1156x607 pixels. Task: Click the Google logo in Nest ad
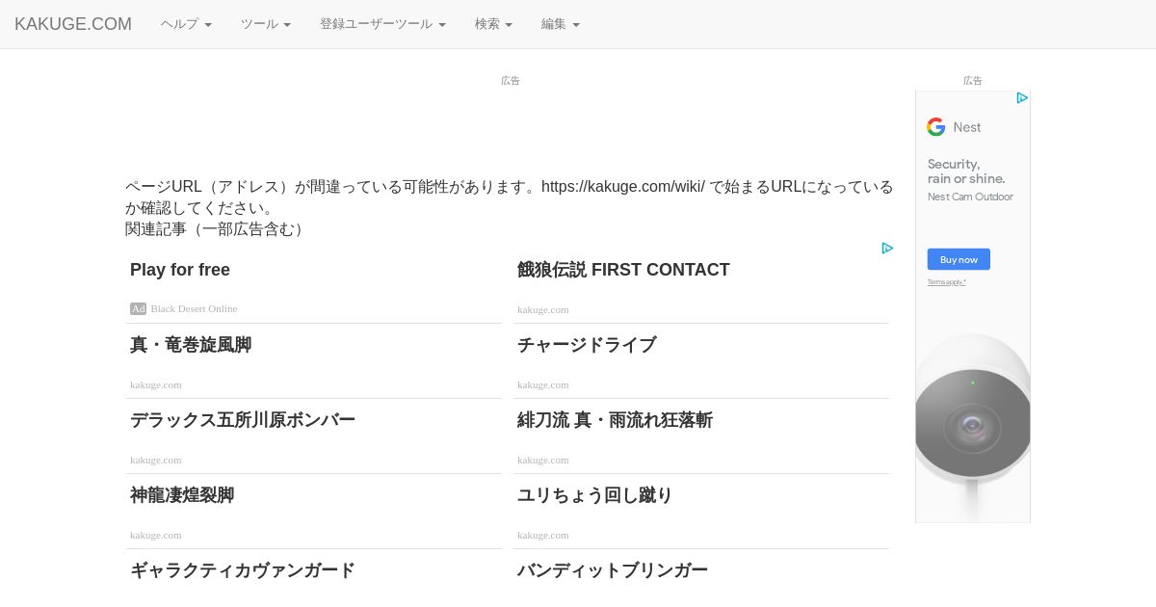coord(936,127)
